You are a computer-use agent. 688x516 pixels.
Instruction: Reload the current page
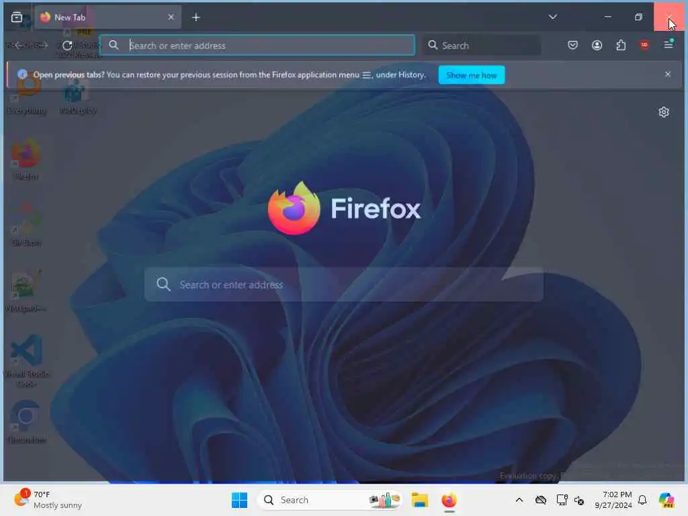pos(67,45)
